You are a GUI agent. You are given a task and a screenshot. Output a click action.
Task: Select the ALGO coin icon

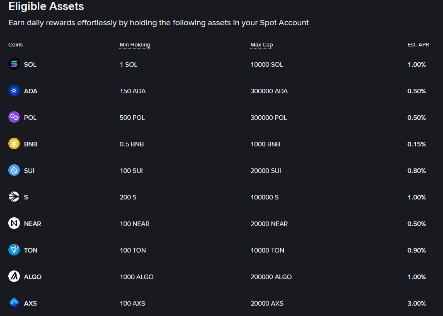point(14,277)
